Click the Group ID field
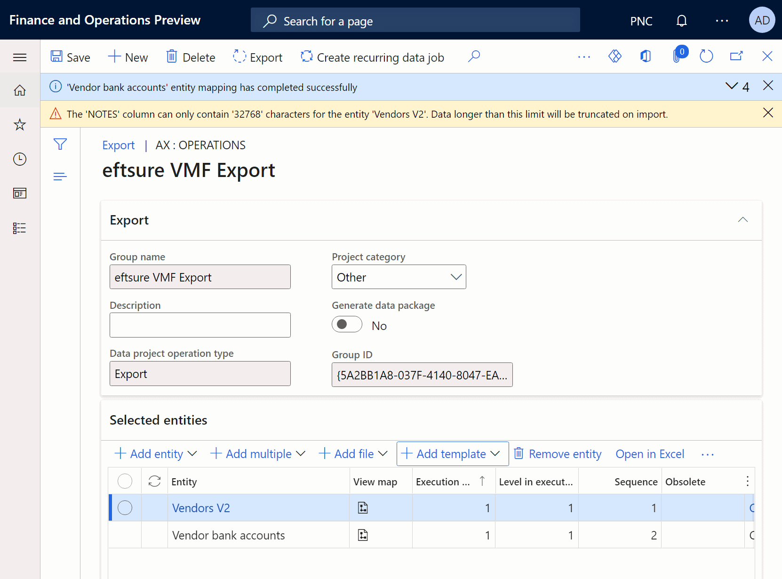The image size is (782, 579). (x=422, y=375)
